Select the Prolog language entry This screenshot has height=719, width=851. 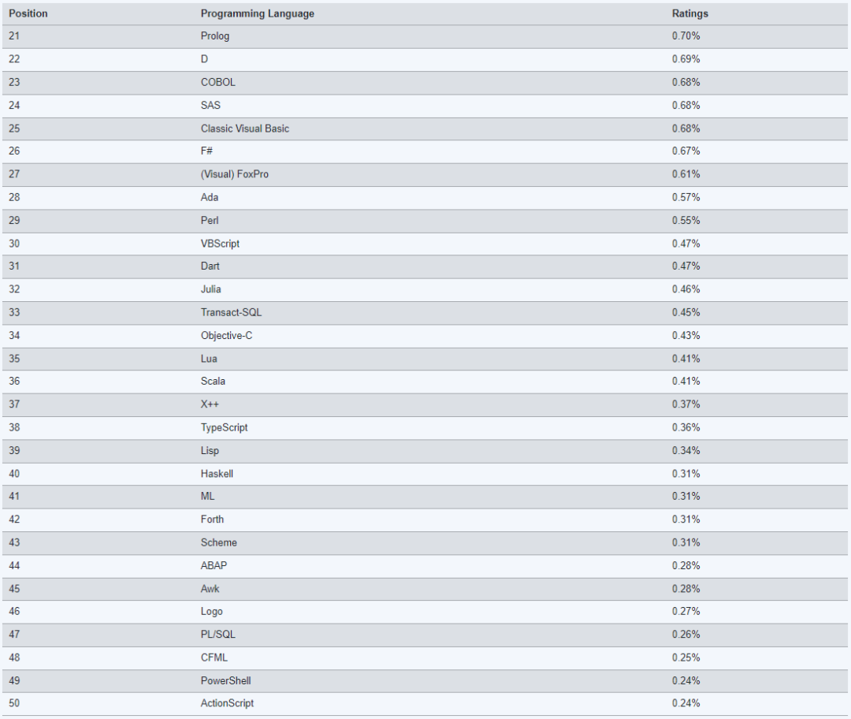click(x=215, y=35)
